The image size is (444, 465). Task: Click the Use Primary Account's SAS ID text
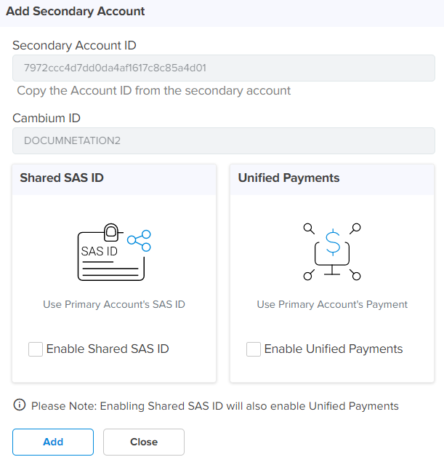(114, 304)
